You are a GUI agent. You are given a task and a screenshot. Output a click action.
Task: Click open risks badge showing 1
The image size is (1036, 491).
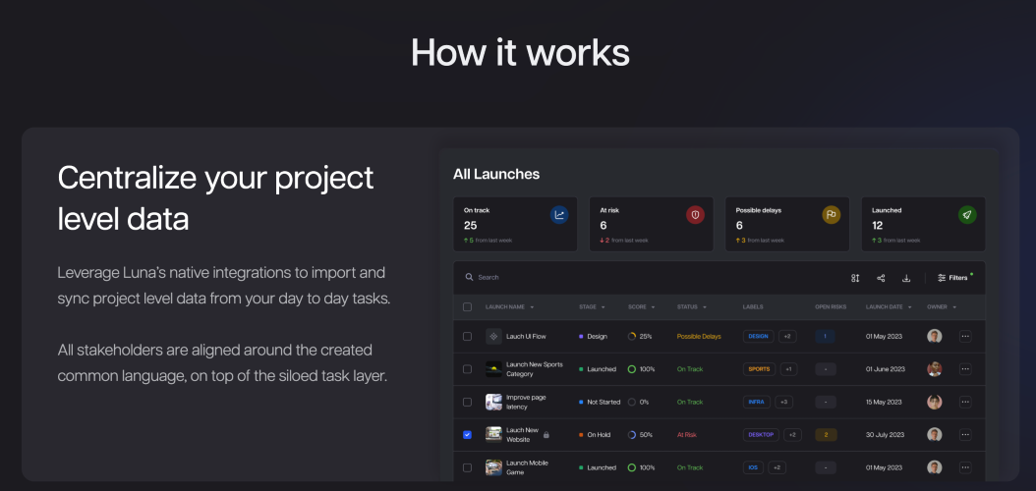(x=826, y=336)
